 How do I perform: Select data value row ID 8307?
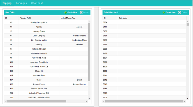[x=144, y=58]
